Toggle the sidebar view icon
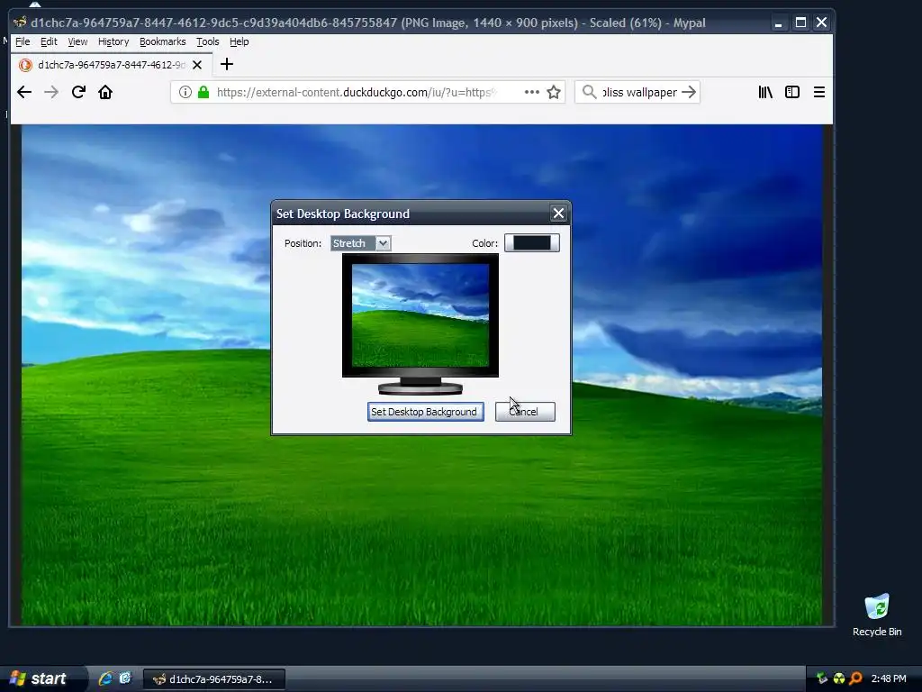This screenshot has width=922, height=692. pyautogui.click(x=792, y=93)
